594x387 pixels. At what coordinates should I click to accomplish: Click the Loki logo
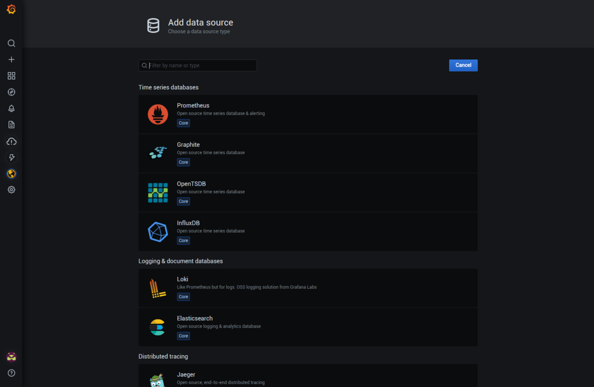coord(158,288)
